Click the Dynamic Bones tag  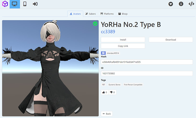[x=114, y=85]
